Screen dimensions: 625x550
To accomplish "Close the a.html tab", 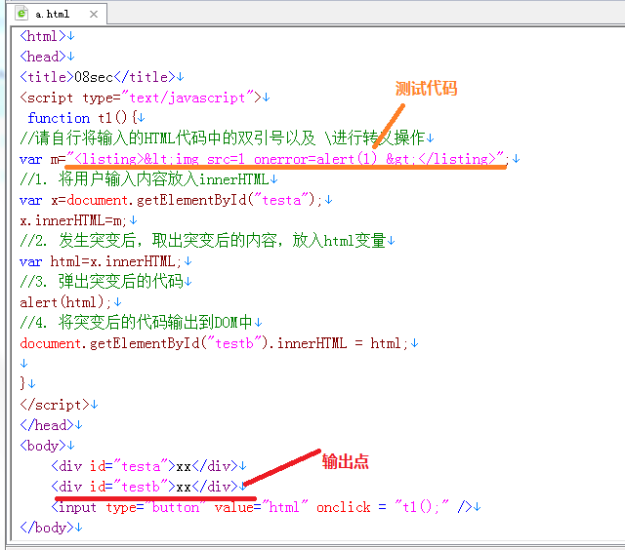I will [x=94, y=15].
